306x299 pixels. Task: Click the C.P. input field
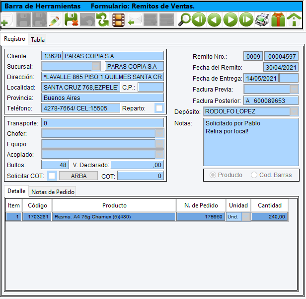[x=151, y=88]
